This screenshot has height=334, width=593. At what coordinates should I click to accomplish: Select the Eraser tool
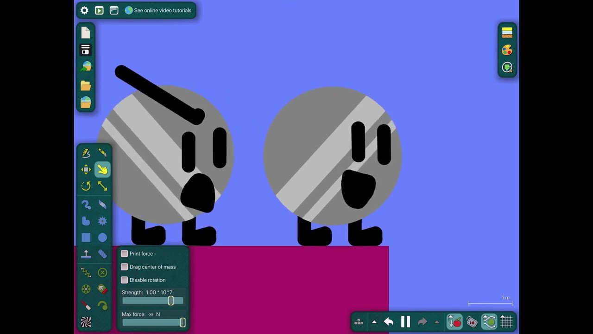point(102,205)
